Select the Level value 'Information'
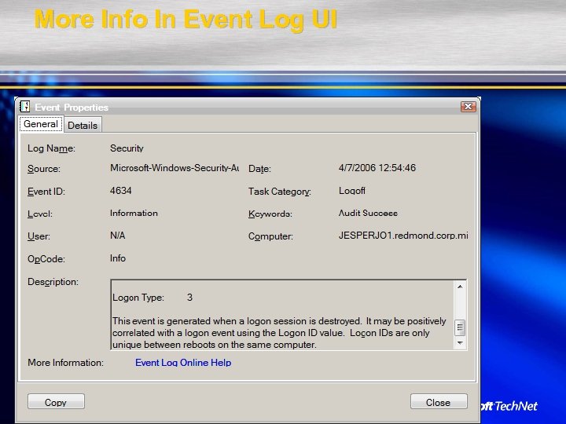This screenshot has width=566, height=424. pyautogui.click(x=134, y=213)
